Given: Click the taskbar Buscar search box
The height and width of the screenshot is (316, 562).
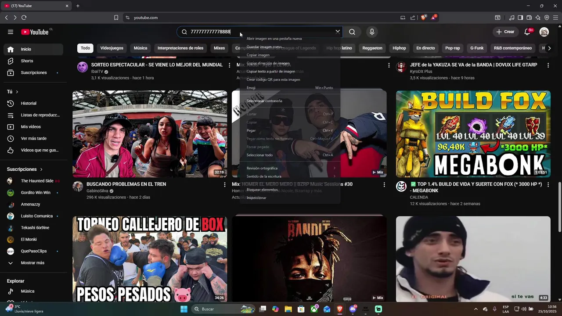Looking at the screenshot, I should point(224,309).
